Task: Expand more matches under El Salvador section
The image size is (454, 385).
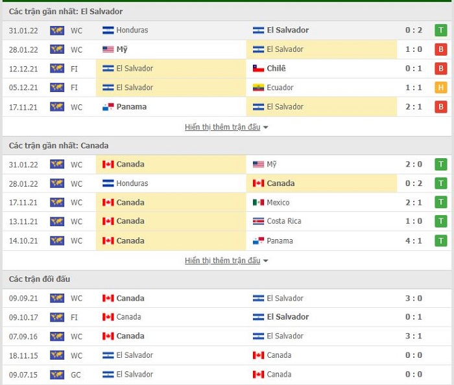Action: pos(222,127)
